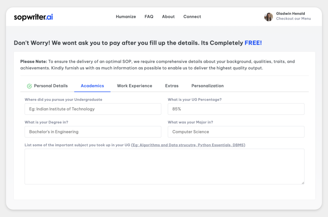Open the About page link
The width and height of the screenshot is (328, 217).
168,17
